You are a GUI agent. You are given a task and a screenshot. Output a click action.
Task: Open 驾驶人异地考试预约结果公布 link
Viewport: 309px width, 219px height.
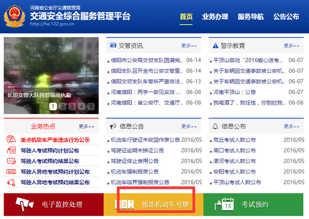coord(55,182)
